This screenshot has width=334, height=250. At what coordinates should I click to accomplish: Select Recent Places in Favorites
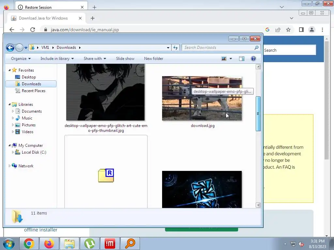(x=34, y=91)
